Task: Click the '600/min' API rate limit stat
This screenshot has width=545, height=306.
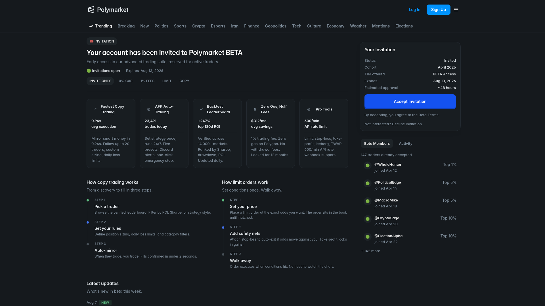Action: 312,121
